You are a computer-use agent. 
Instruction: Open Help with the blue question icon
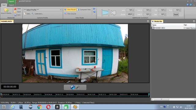pyautogui.click(x=187, y=5)
